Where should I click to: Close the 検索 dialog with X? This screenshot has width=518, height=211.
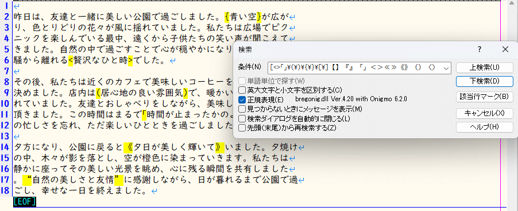tap(505, 50)
